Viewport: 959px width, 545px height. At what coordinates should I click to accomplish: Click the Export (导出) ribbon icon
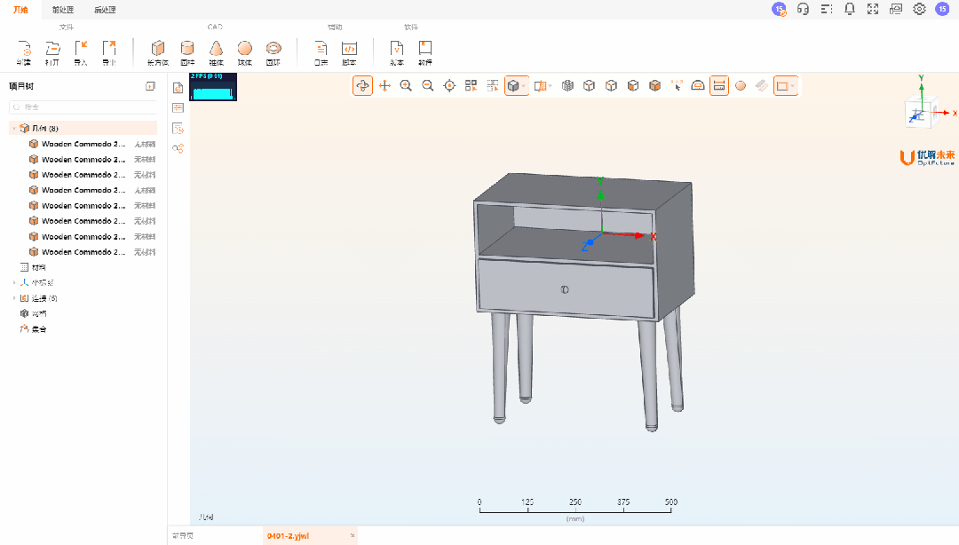tap(109, 49)
